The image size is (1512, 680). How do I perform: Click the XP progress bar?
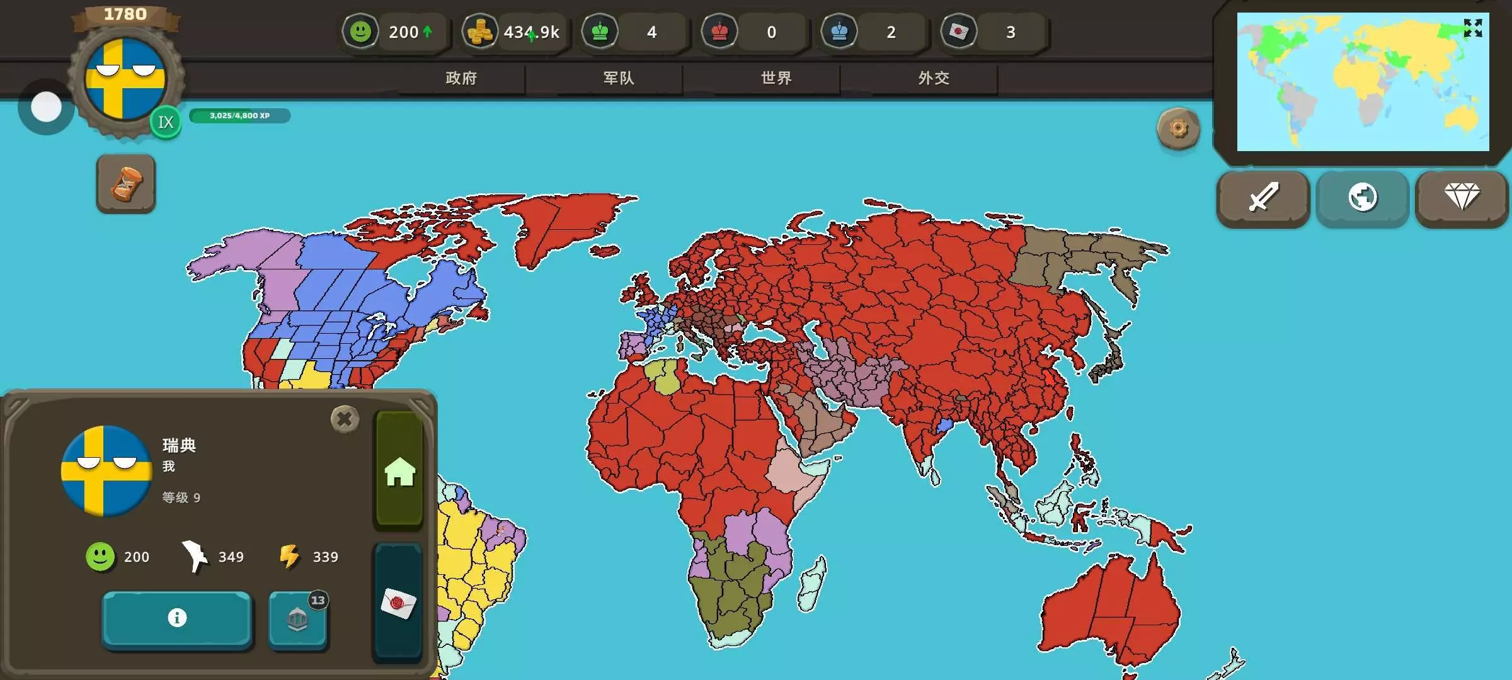tap(239, 116)
